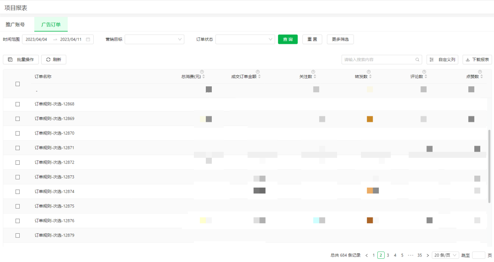The image size is (494, 262).
Task: Check the row 订单规则-次选-12869
Action: [x=18, y=119]
